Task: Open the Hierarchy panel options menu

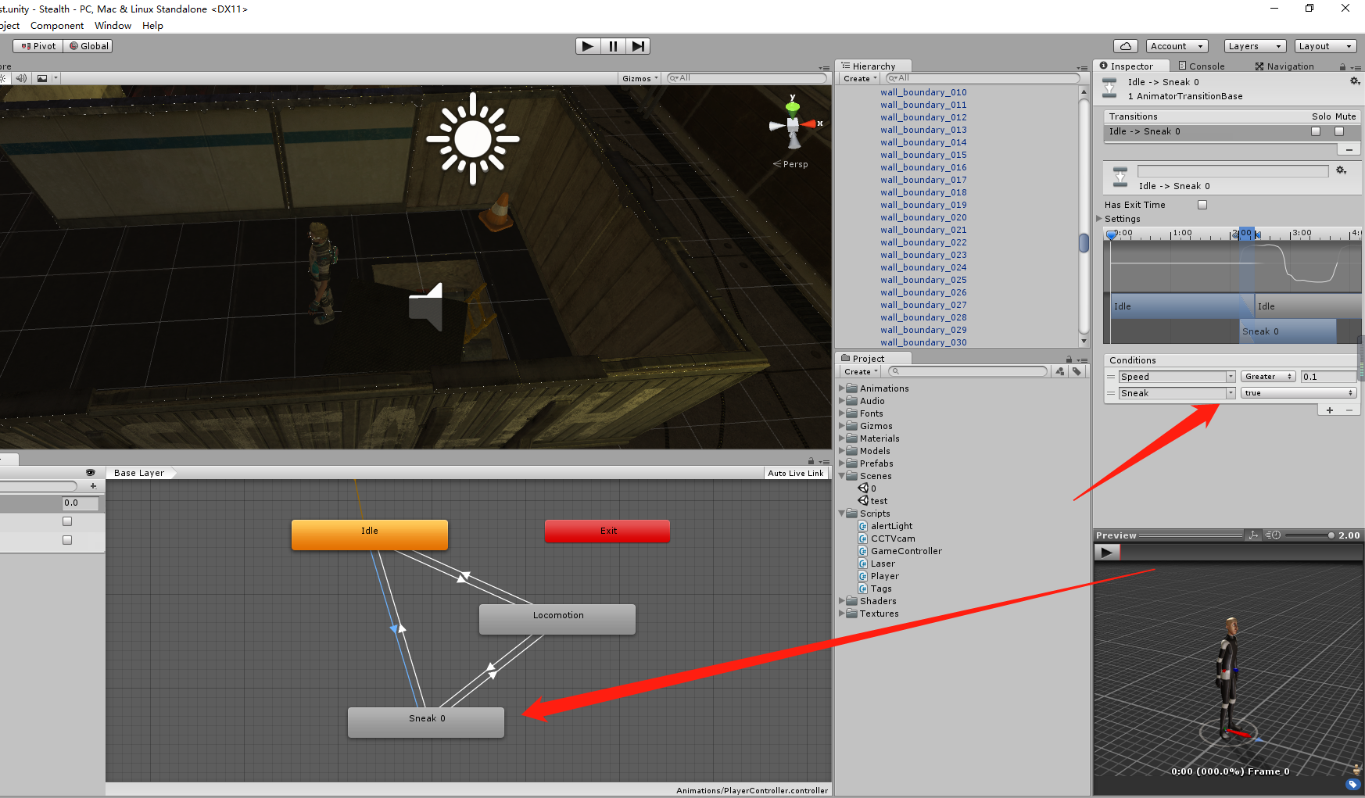Action: pyautogui.click(x=1082, y=68)
